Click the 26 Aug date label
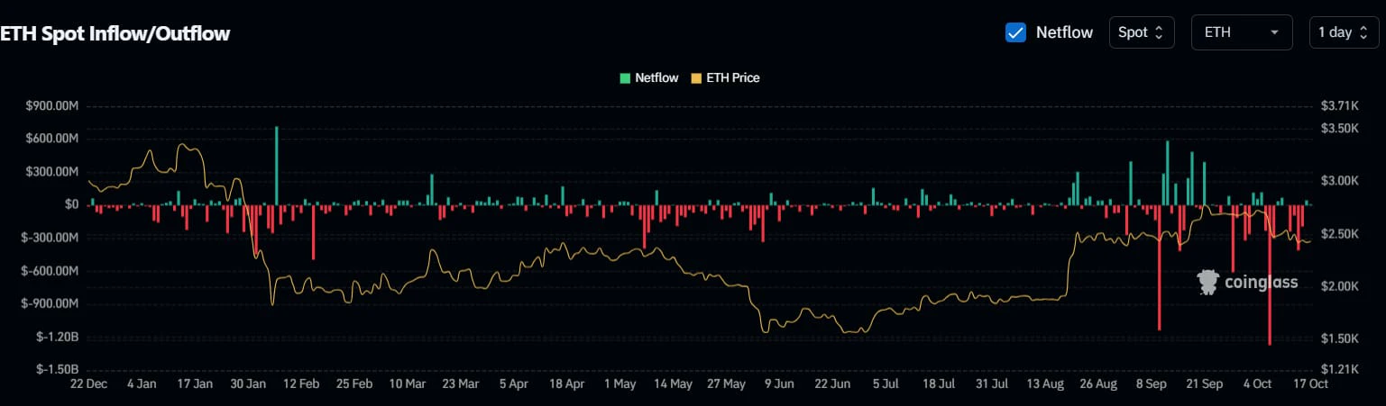Screen dimensions: 1386x406 point(1098,383)
